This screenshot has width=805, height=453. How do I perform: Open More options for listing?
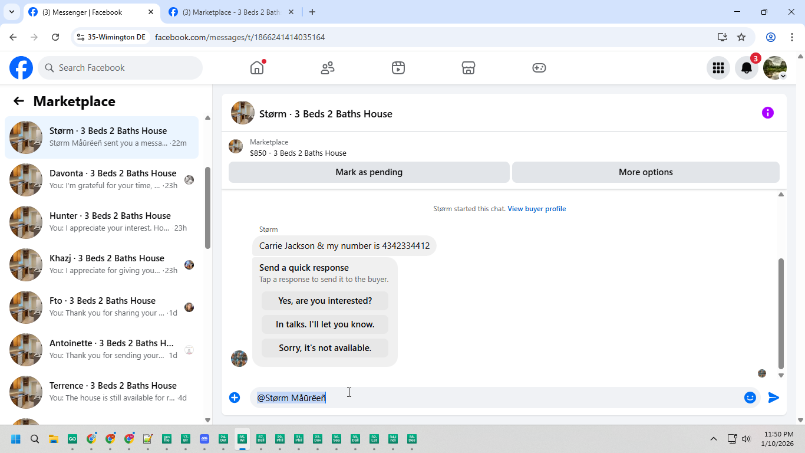[x=646, y=172]
